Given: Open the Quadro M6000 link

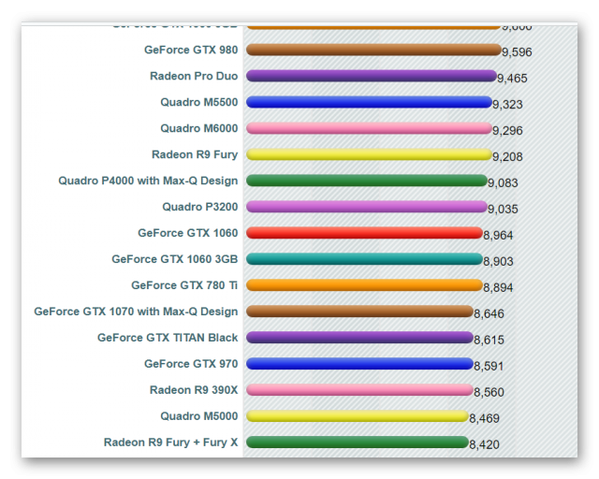Looking at the screenshot, I should [x=198, y=128].
